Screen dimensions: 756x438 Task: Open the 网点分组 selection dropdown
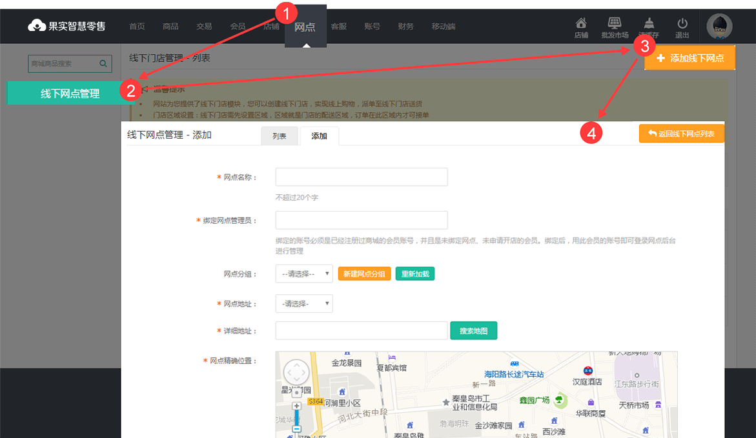303,274
